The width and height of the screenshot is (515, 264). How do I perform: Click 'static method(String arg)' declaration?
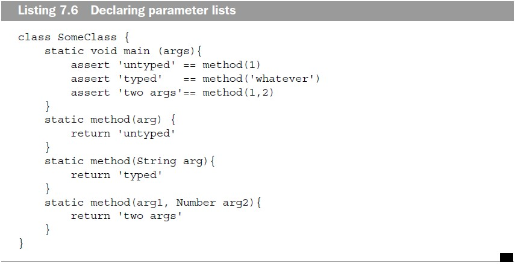(x=130, y=161)
